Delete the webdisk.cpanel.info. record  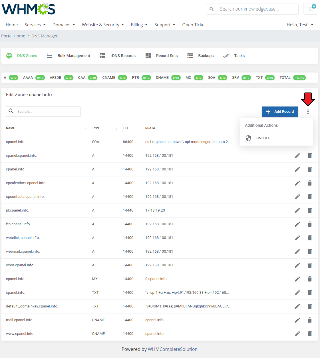[x=310, y=238]
